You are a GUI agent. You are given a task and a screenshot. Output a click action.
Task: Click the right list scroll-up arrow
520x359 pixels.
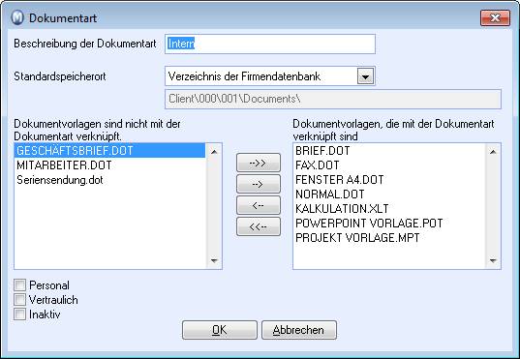tap(493, 152)
